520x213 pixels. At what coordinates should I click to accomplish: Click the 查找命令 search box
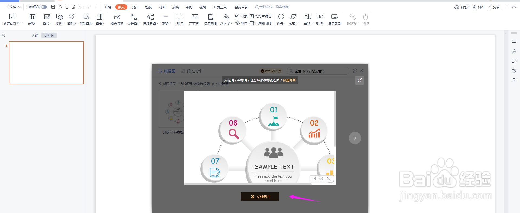272,7
